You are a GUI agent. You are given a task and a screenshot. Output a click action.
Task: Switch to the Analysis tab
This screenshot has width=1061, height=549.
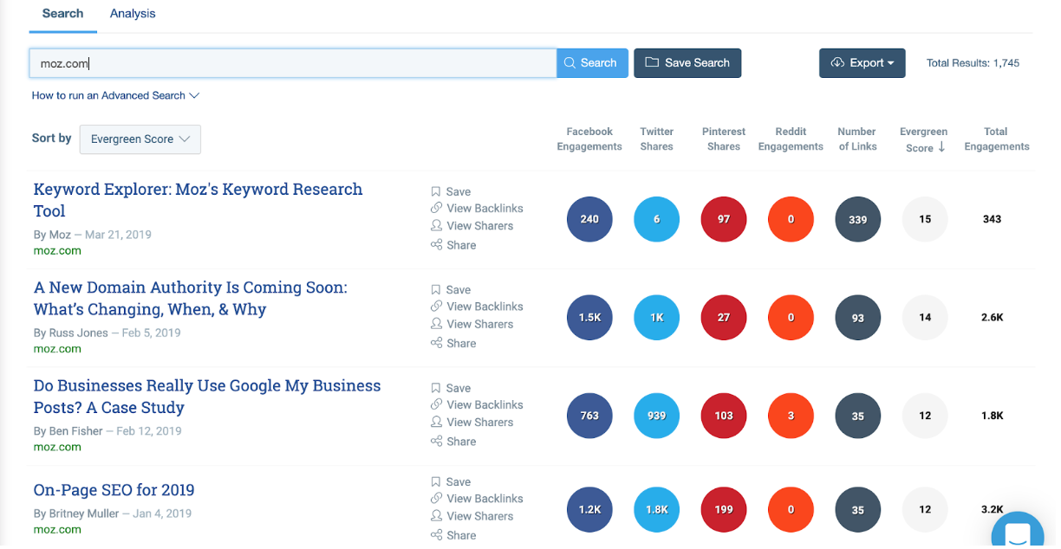tap(133, 14)
